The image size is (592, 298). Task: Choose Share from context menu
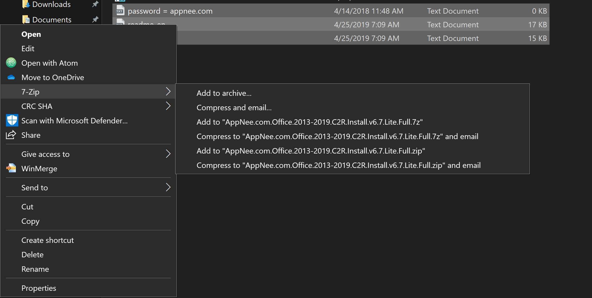(x=88, y=135)
